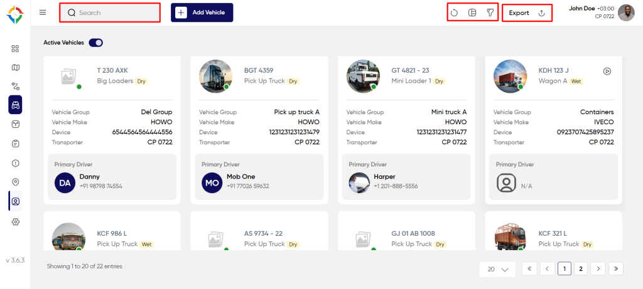Image resolution: width=643 pixels, height=289 pixels.
Task: Expand the 20 entries per page dropdown
Action: (x=498, y=270)
